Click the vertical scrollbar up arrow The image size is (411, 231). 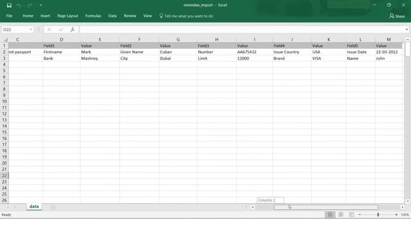coord(408,39)
